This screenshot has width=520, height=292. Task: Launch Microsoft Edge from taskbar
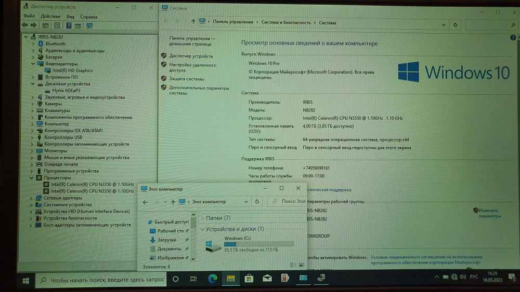212,279
